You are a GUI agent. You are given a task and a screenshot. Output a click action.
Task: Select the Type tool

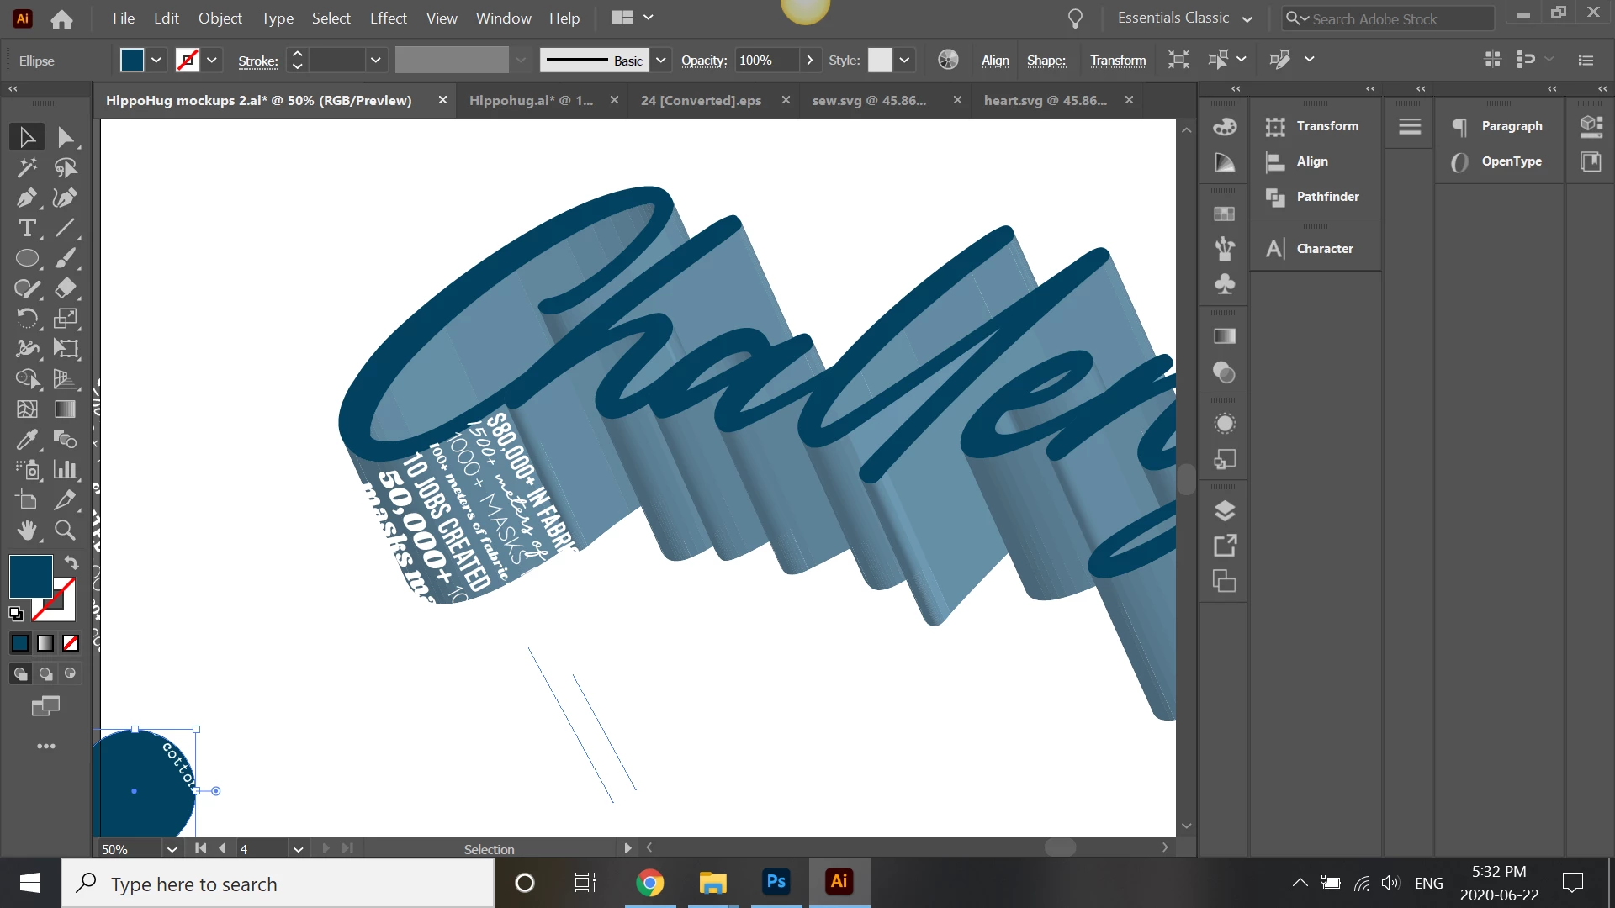26,228
